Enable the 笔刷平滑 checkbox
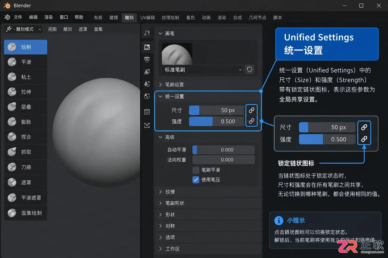 pos(196,170)
